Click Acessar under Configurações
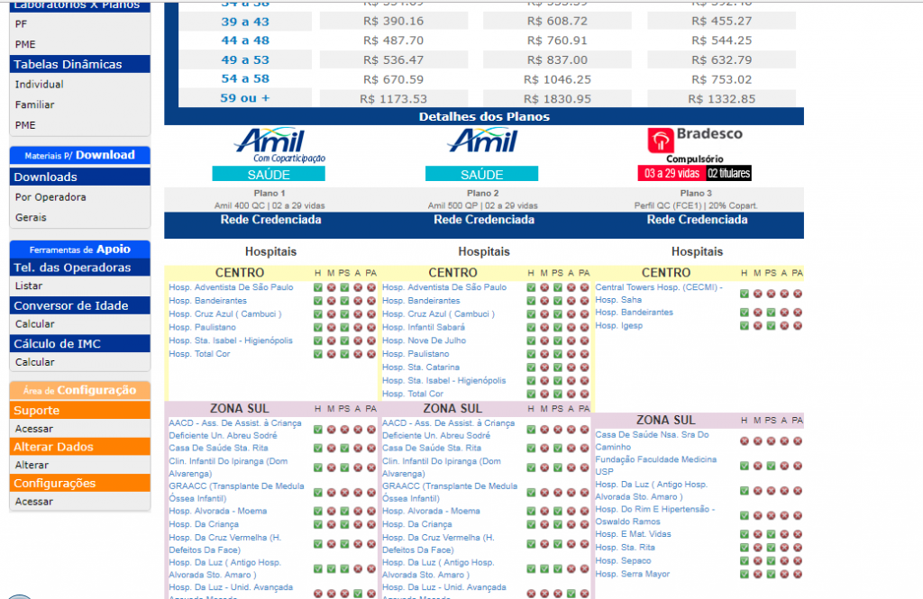923x599 pixels. coord(34,502)
